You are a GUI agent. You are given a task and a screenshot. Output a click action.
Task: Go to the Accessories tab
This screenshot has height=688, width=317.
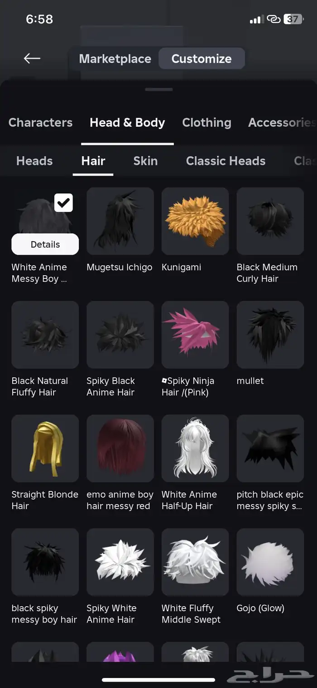(282, 123)
